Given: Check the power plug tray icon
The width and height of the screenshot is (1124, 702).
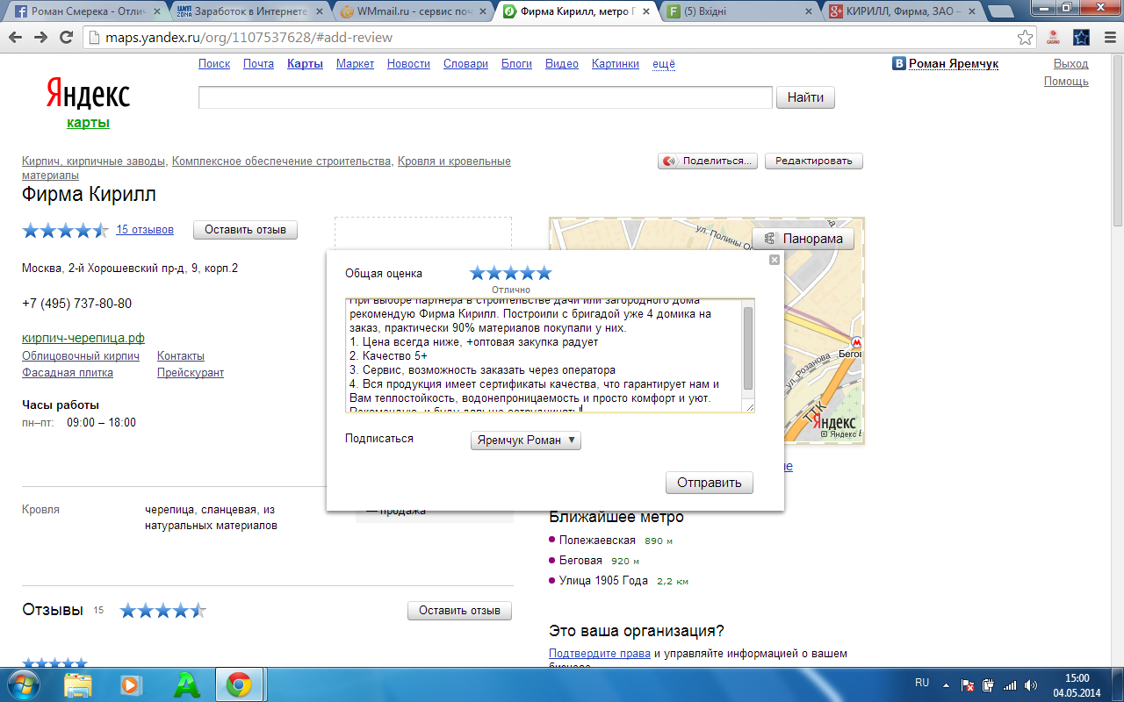Looking at the screenshot, I should pos(988,684).
